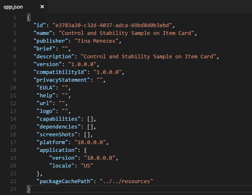Close the app.json editor tab
This screenshot has width=252, height=195.
coord(42,7)
